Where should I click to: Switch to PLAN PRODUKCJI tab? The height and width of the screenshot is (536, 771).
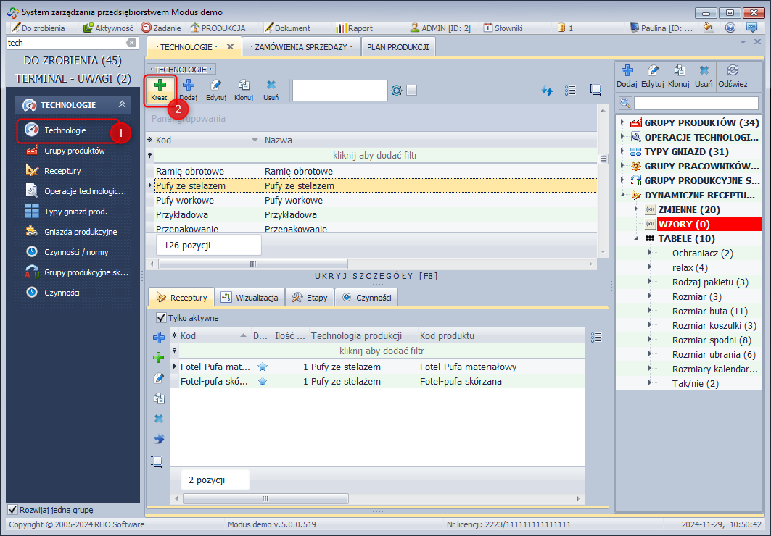click(x=397, y=47)
